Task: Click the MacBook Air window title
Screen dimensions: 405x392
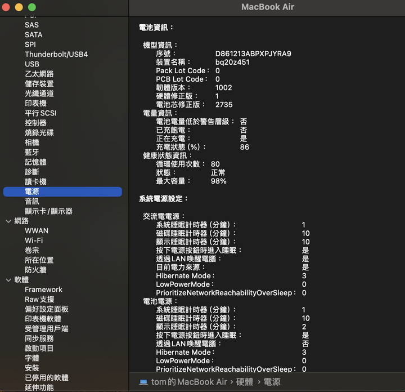Action: (x=268, y=7)
